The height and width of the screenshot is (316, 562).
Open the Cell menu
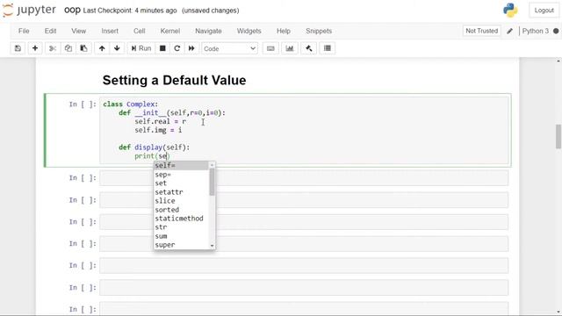(140, 32)
